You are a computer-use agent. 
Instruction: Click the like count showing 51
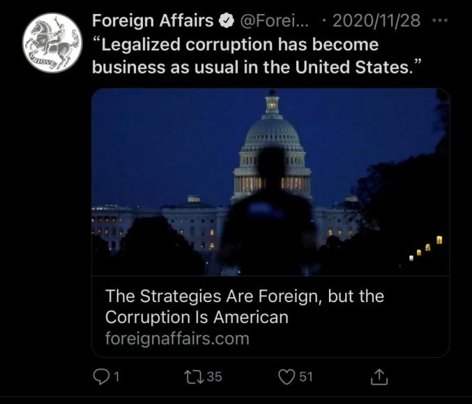[305, 377]
